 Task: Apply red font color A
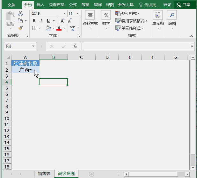coord(59,28)
